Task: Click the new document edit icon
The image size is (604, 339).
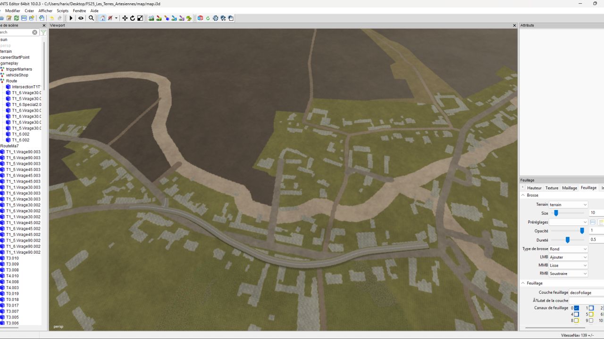Action: [x=9, y=18]
